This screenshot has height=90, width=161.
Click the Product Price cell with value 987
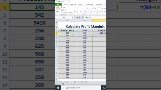tap(67, 60)
